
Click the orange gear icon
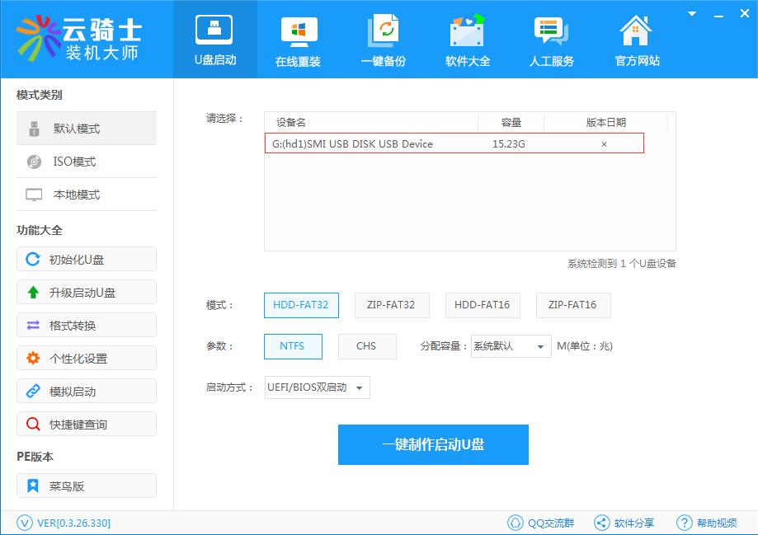click(33, 358)
